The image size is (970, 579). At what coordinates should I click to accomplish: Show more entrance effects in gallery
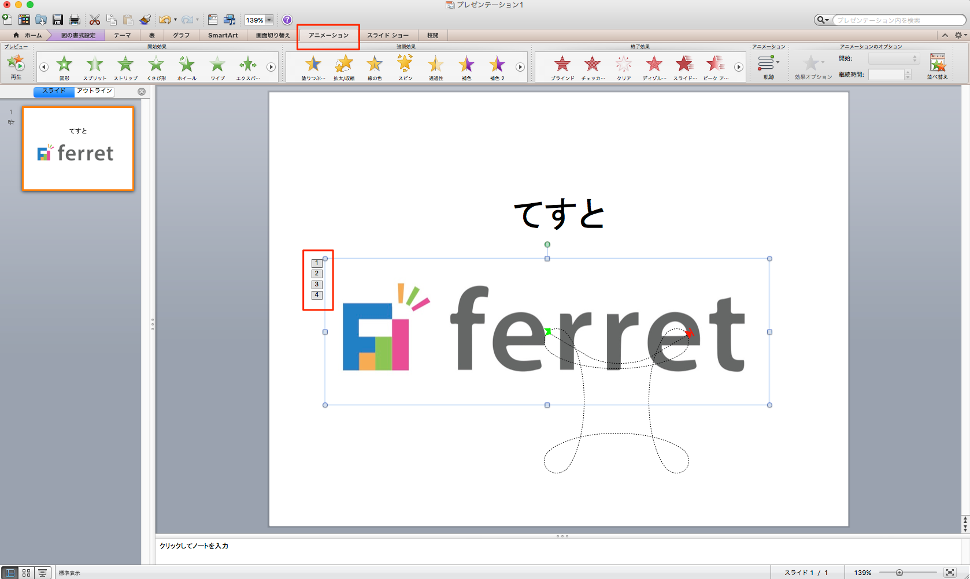pyautogui.click(x=271, y=67)
